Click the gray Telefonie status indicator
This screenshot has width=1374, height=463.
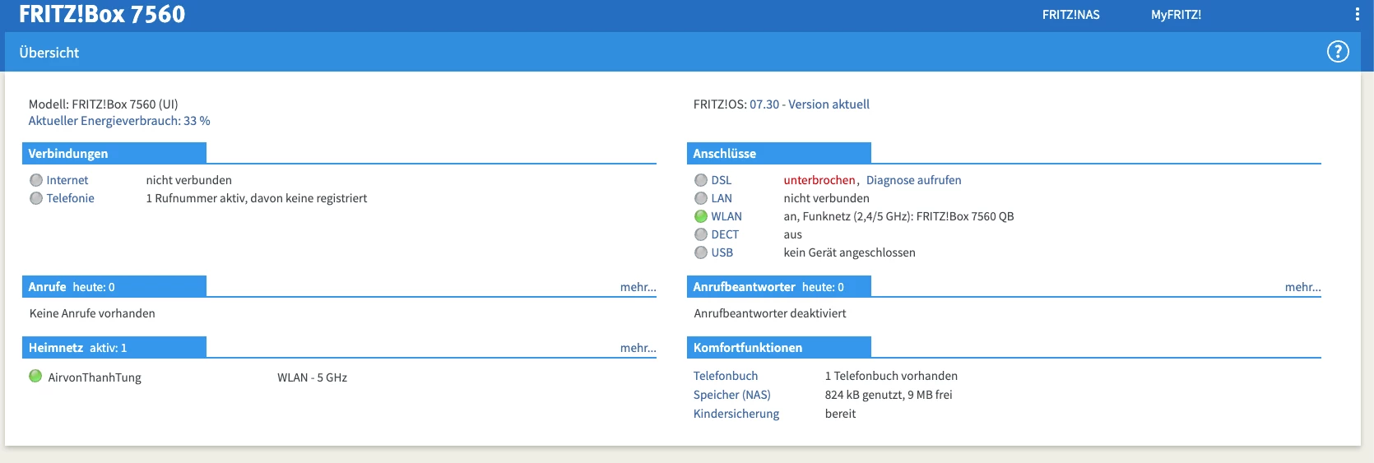36,198
